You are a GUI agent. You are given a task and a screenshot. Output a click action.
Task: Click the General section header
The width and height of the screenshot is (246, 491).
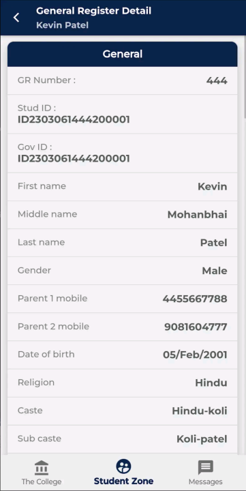click(123, 54)
